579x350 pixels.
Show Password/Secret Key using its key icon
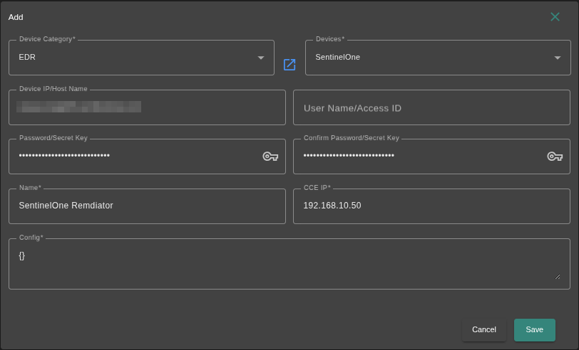(270, 157)
